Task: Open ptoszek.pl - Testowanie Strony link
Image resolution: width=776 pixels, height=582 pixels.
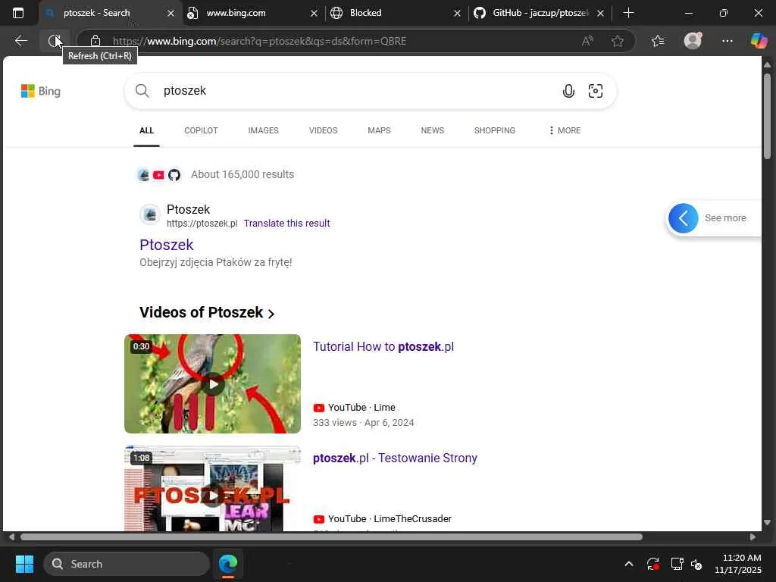Action: (395, 458)
